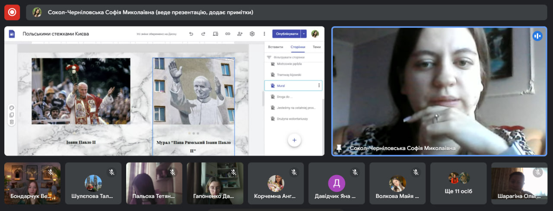Screen dimensions: 553x211
Task: Open the Google Sites home logo
Action: coord(12,34)
